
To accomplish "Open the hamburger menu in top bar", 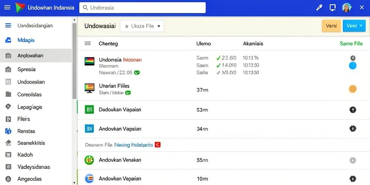I will point(7,8).
